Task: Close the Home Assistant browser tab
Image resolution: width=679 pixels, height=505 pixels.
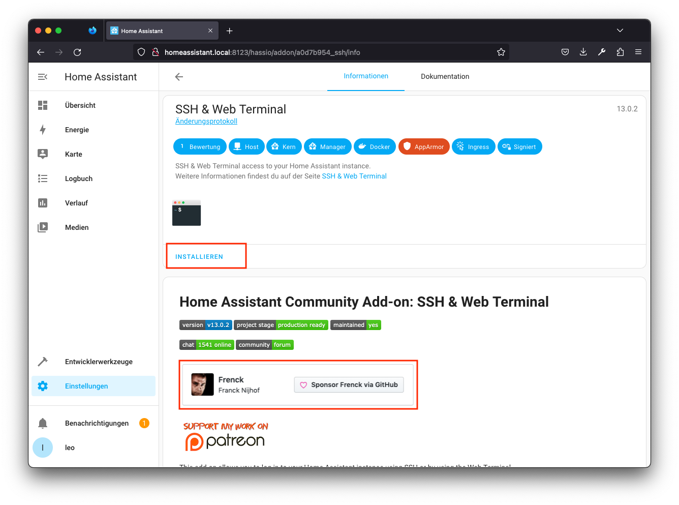Action: coord(210,31)
